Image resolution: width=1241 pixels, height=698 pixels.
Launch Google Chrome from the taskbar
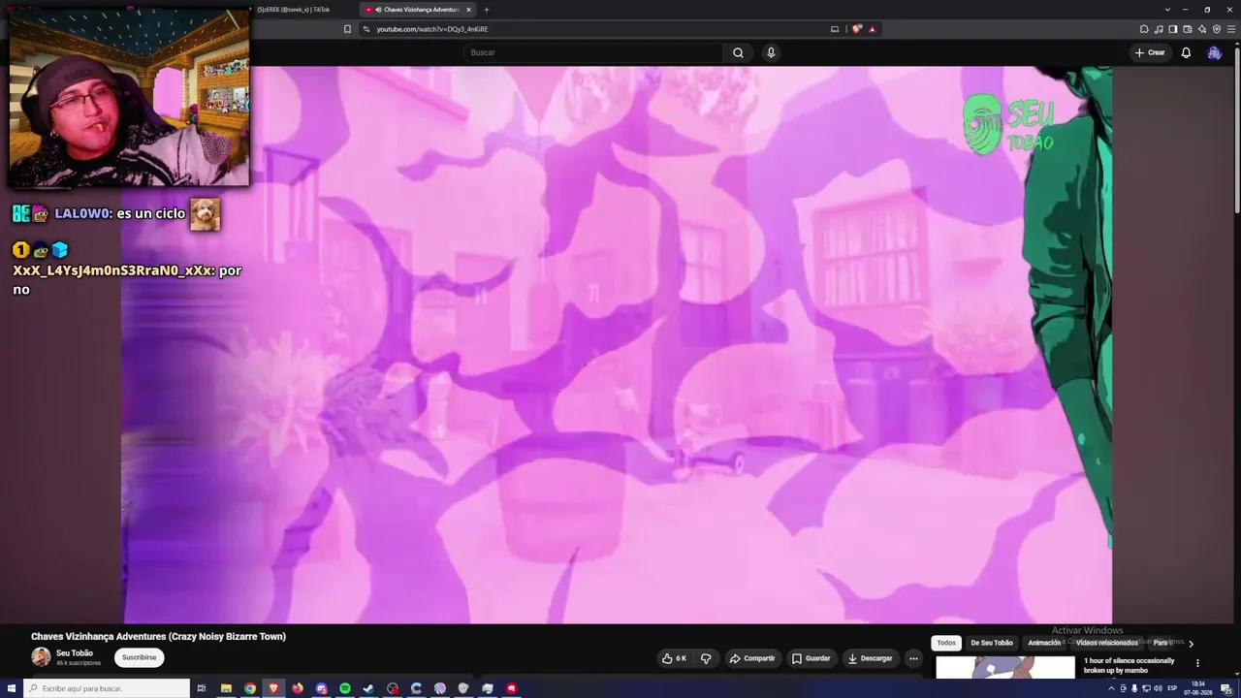[250, 688]
